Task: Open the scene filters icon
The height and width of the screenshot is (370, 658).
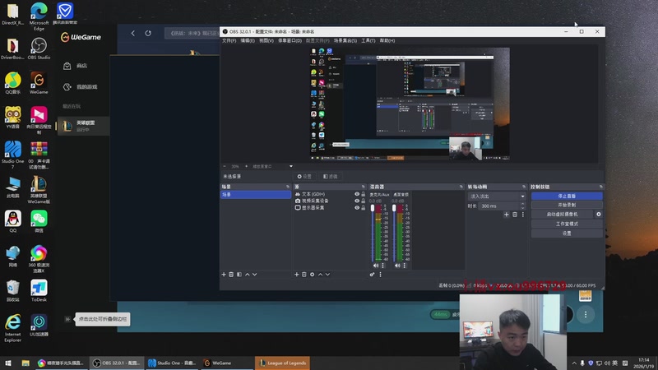Action: pos(239,275)
